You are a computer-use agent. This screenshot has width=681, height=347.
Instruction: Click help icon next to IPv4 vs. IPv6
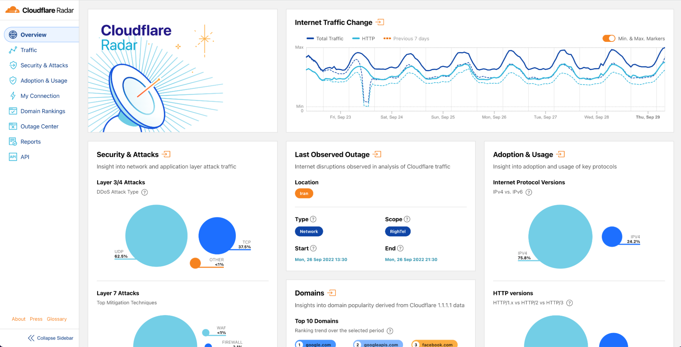tap(529, 192)
